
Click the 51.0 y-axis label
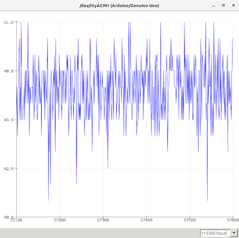[x=9, y=22]
